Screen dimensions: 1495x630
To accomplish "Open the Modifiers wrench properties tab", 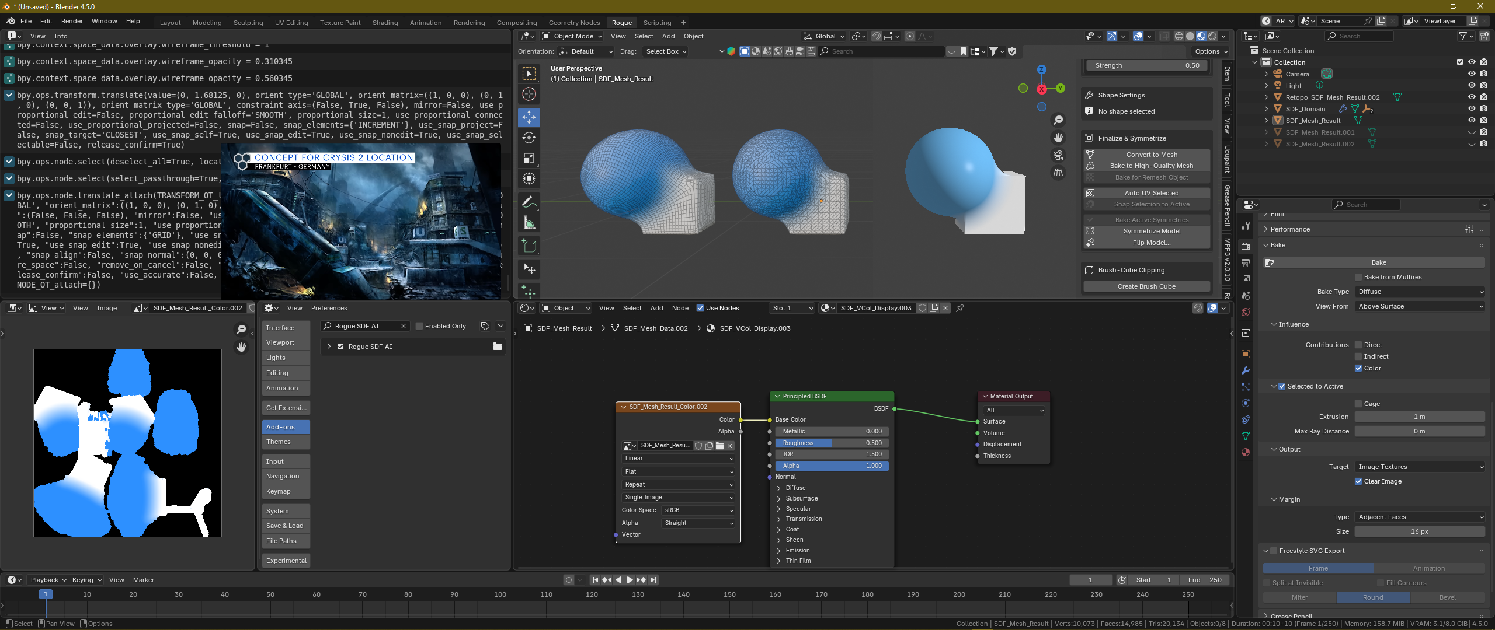I will pyautogui.click(x=1246, y=370).
